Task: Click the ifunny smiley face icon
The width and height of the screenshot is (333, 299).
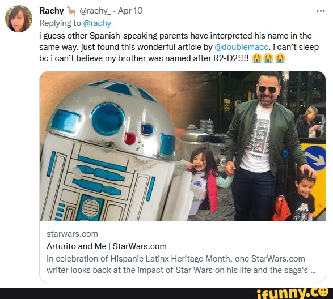Action: (x=324, y=292)
